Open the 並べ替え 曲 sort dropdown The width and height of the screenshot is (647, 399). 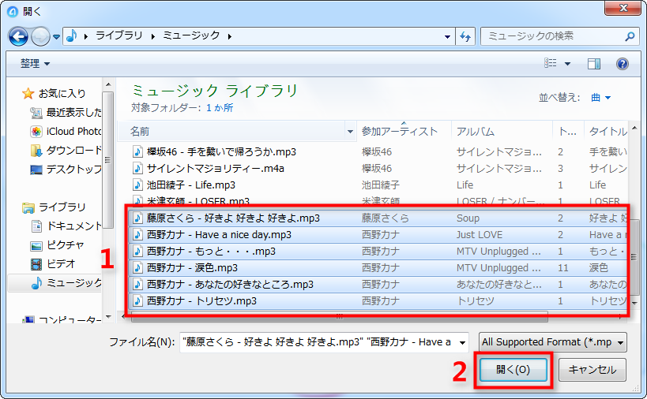click(600, 98)
